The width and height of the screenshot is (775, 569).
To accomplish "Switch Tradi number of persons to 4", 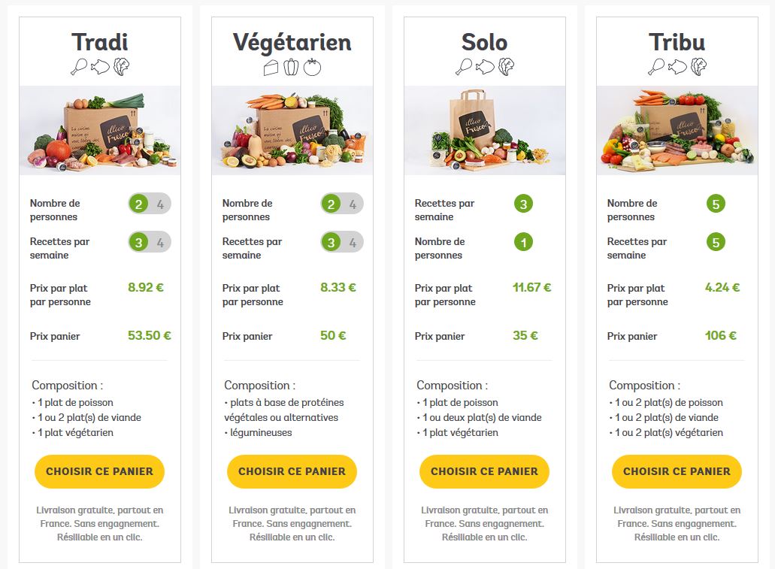I will (x=161, y=204).
